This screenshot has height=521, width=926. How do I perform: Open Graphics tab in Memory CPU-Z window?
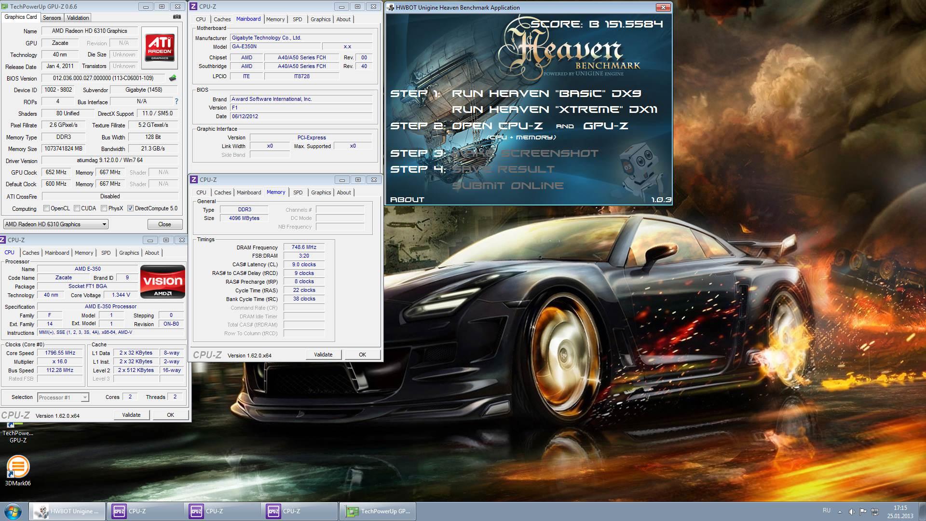point(321,192)
